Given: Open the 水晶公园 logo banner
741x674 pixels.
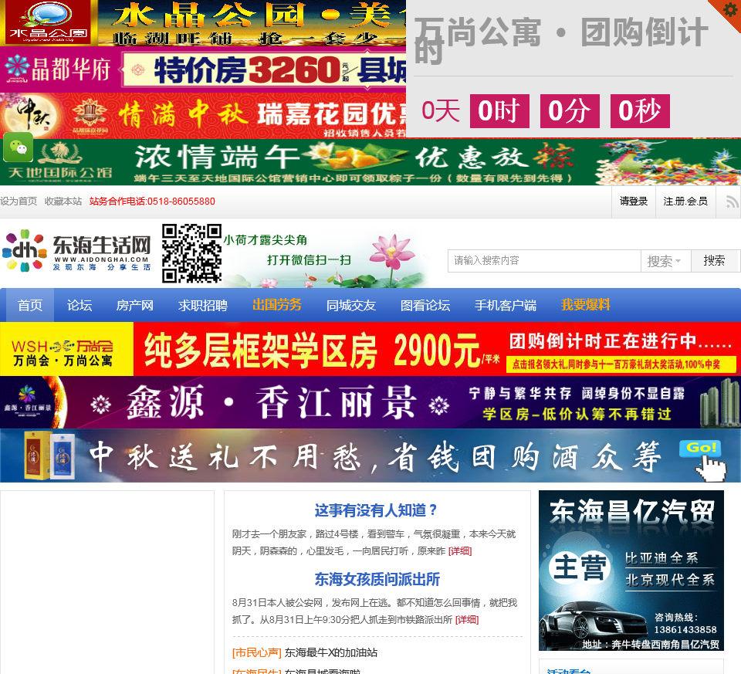Looking at the screenshot, I should [203, 22].
